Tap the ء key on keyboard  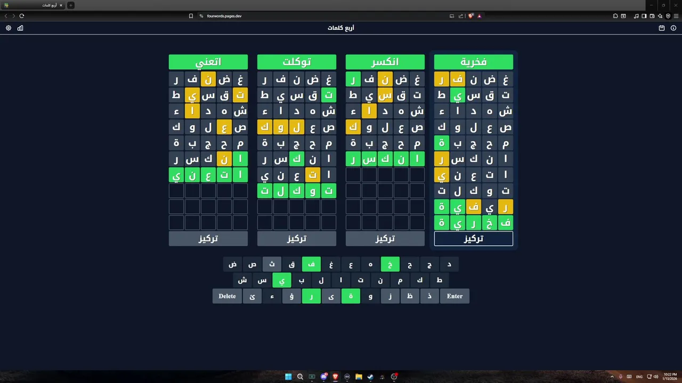[272, 296]
